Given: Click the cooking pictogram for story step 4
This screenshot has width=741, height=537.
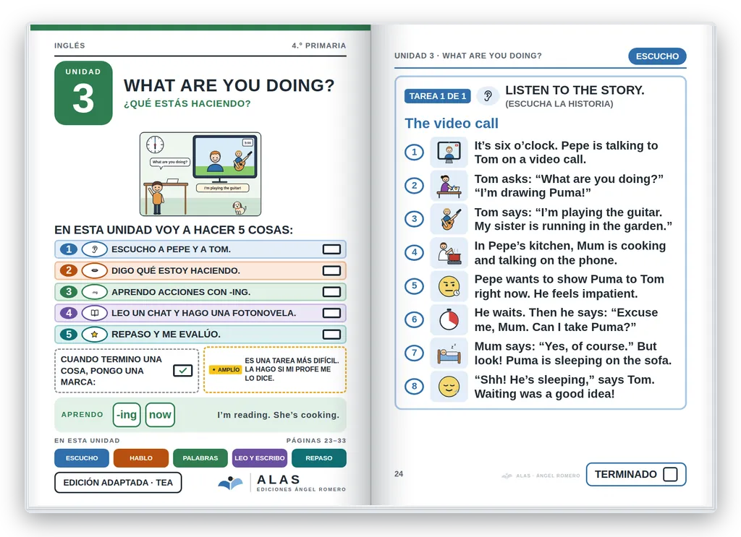Looking at the screenshot, I should tap(449, 252).
